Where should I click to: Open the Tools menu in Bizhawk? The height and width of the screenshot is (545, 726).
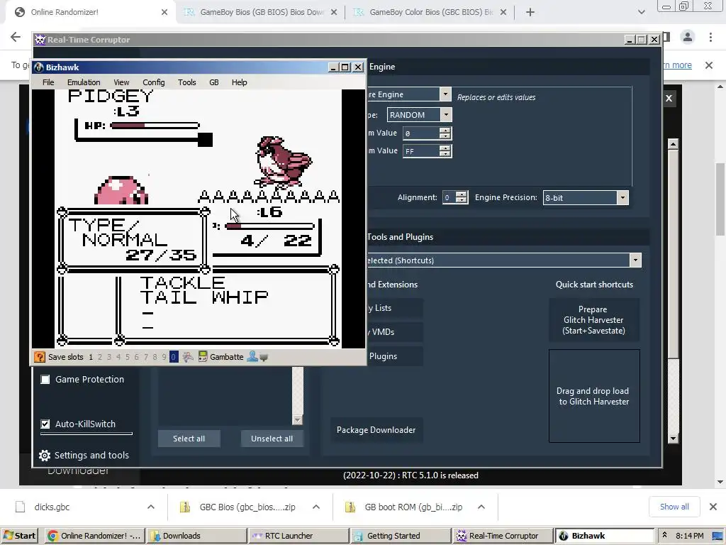pos(187,82)
